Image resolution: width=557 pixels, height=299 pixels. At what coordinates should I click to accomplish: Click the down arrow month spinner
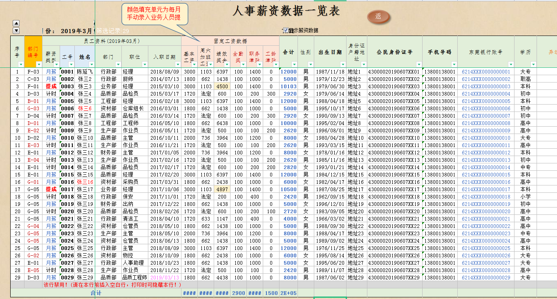(16, 31)
